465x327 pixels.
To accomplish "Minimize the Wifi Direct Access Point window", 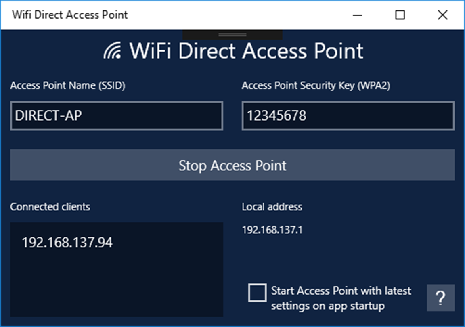I will coord(357,15).
